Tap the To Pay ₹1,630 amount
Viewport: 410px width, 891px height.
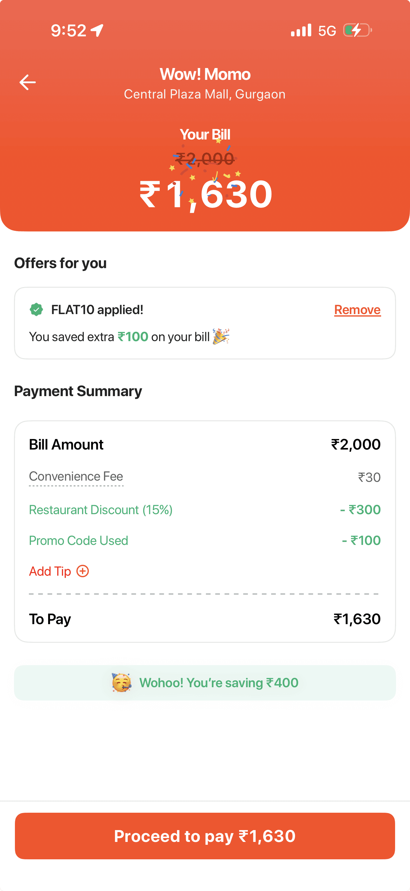[357, 619]
